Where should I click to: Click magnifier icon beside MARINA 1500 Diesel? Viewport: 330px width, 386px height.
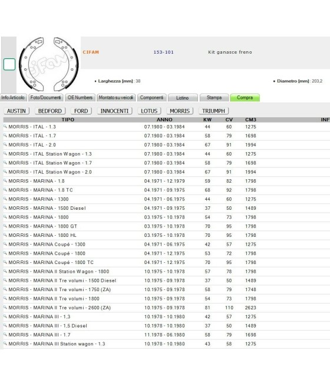(x=5, y=208)
